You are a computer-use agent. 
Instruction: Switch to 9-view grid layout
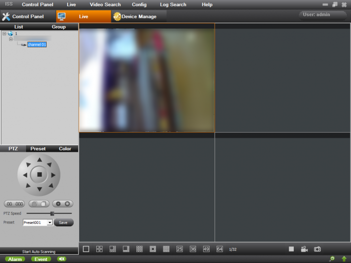[139, 249]
